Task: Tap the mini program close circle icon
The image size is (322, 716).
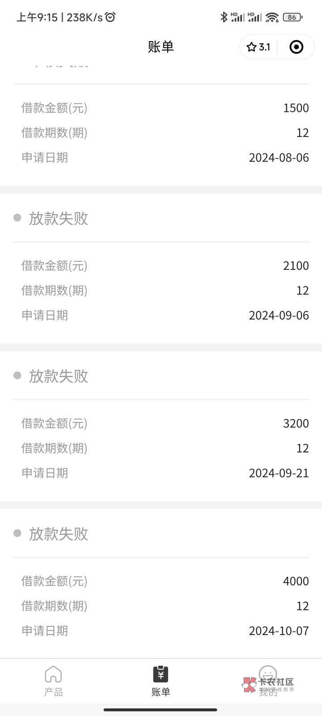Action: (x=296, y=47)
